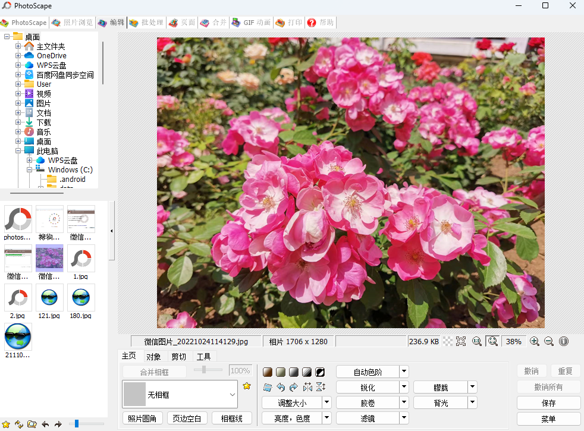The image size is (584, 431).
Task: Click the redo arrow icon
Action: [x=293, y=387]
